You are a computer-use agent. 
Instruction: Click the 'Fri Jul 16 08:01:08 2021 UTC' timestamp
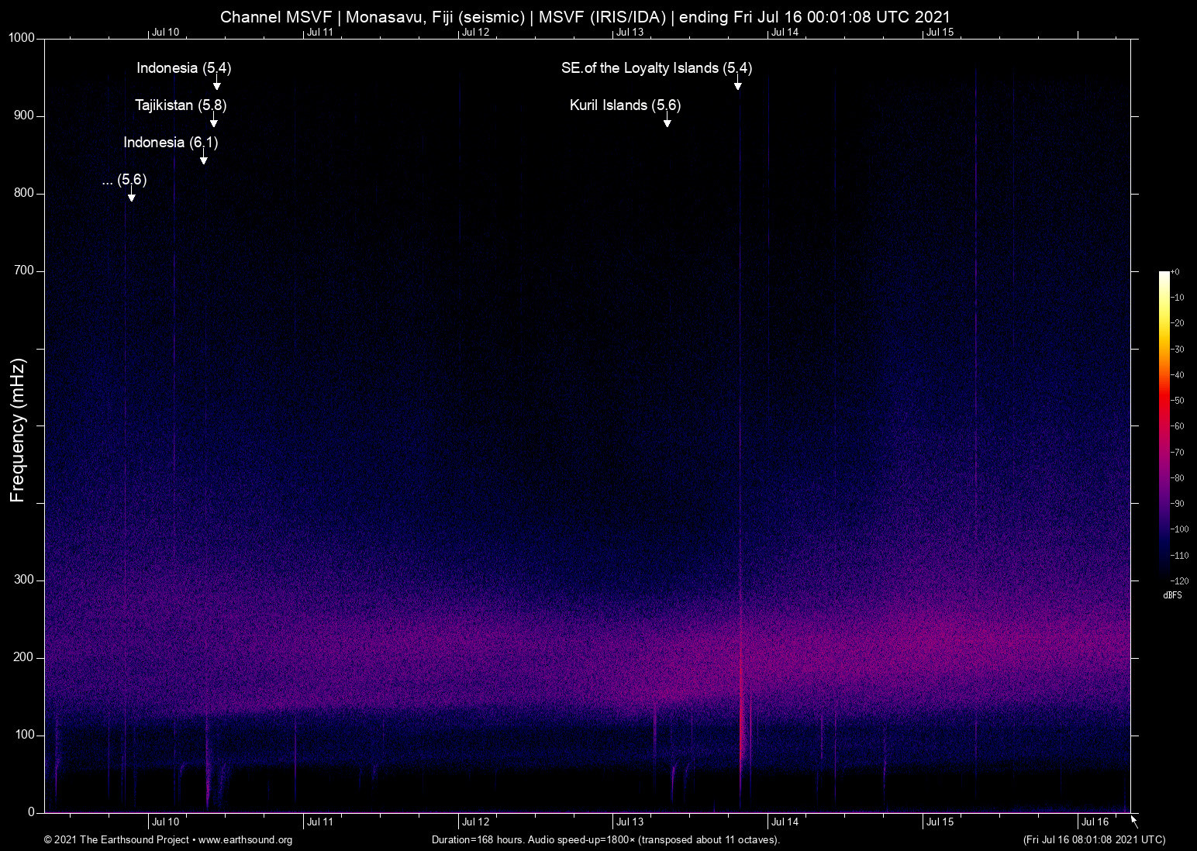tap(1094, 840)
